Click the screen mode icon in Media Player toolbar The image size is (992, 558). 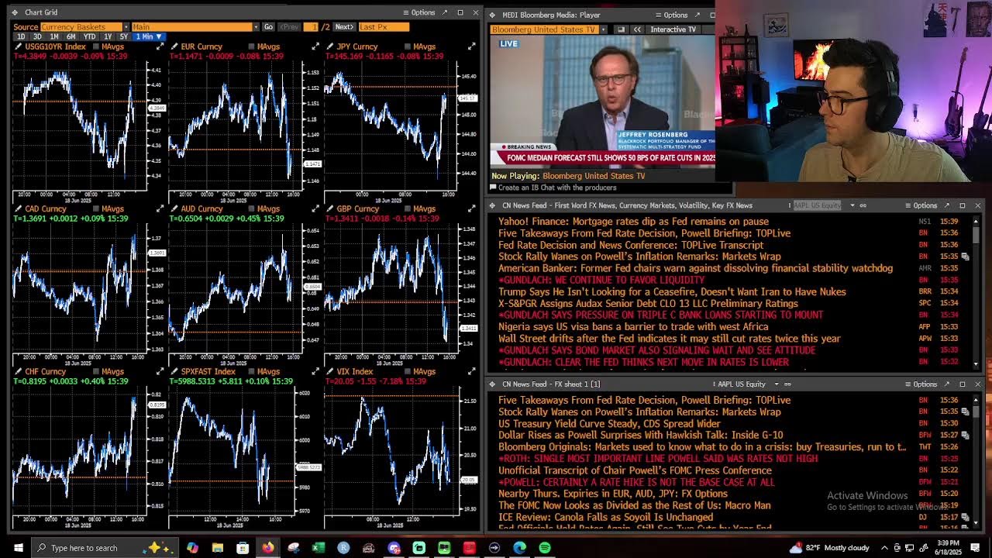click(x=621, y=29)
